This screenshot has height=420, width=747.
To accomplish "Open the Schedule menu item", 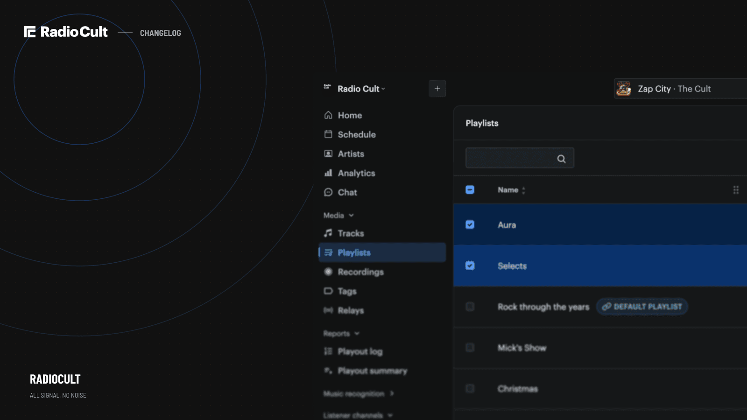I will (357, 134).
